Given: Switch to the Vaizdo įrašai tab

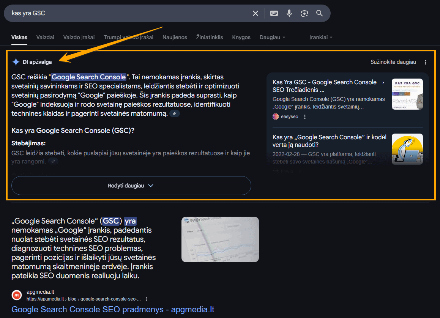Looking at the screenshot, I should (79, 37).
